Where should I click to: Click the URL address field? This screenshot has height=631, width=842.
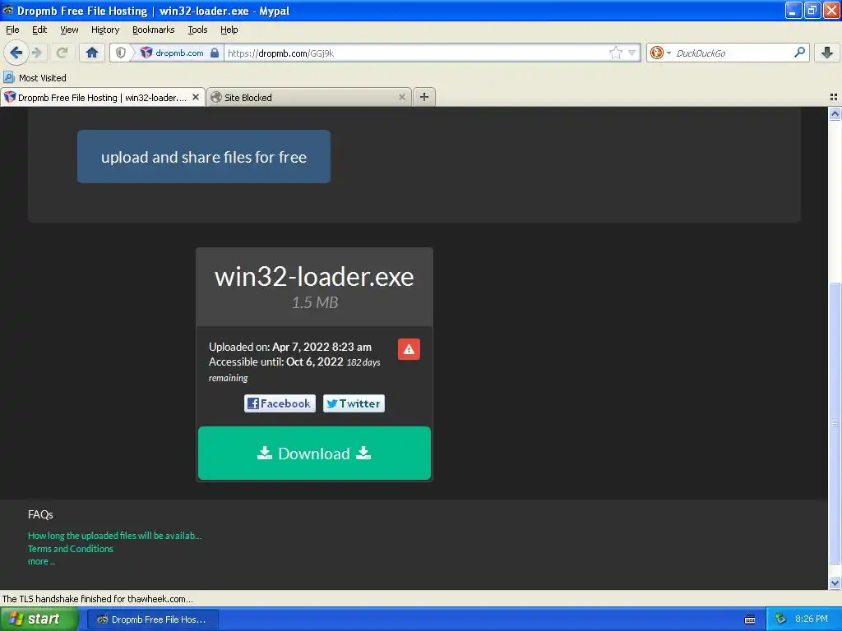coord(416,53)
